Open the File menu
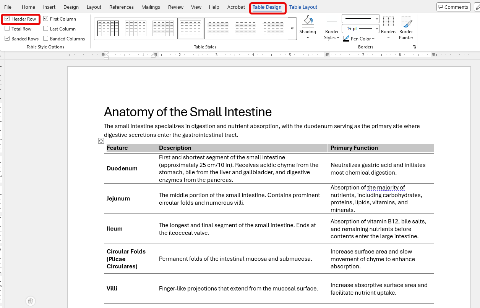480x308 pixels. (x=8, y=7)
